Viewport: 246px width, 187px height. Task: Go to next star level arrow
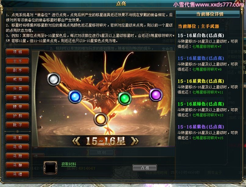(135, 141)
